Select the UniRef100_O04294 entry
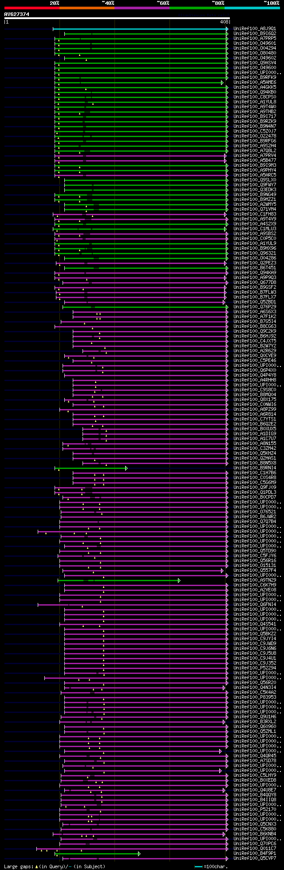The width and height of the screenshot is (284, 870). (255, 48)
